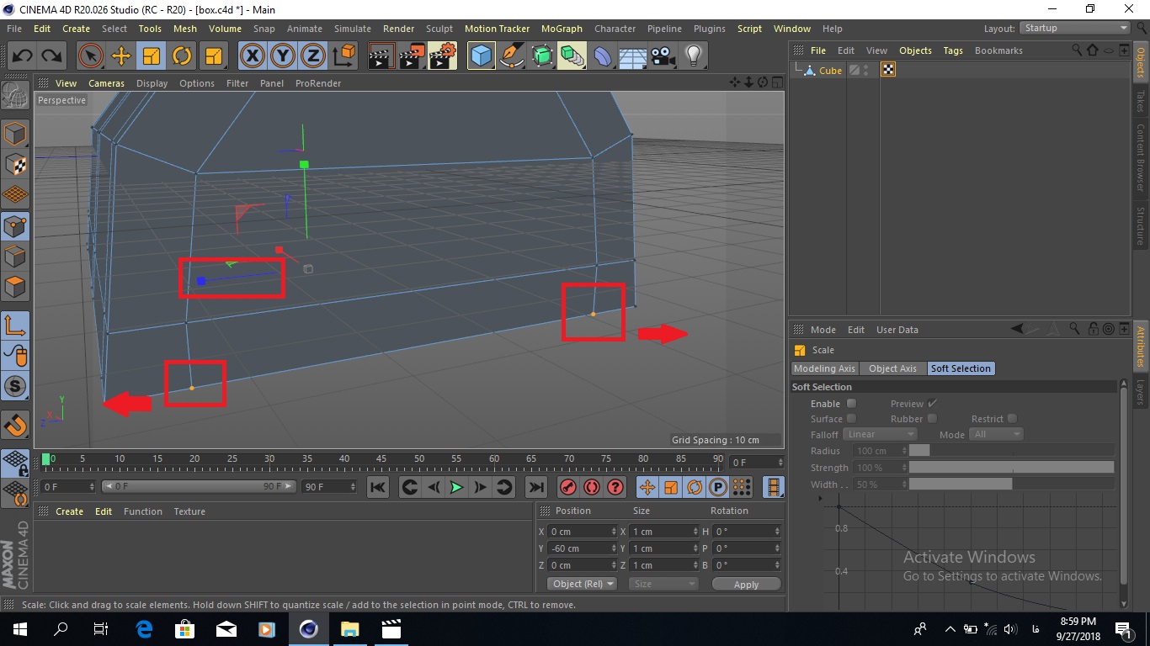Toggle the Y axis lock

coord(283,56)
